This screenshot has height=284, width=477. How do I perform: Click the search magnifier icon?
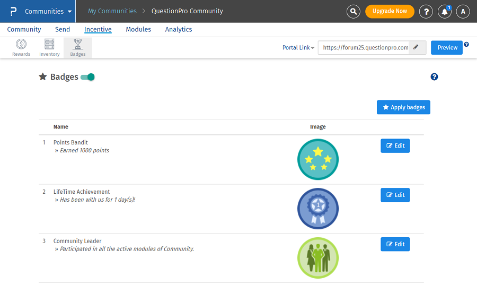click(x=354, y=11)
